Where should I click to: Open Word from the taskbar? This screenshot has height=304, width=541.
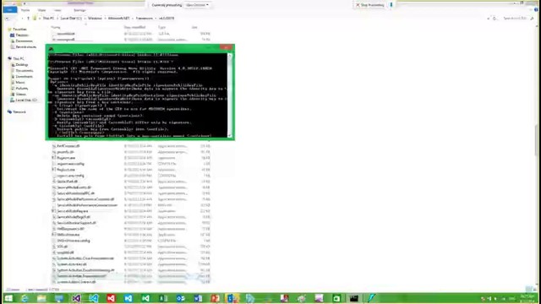198,298
